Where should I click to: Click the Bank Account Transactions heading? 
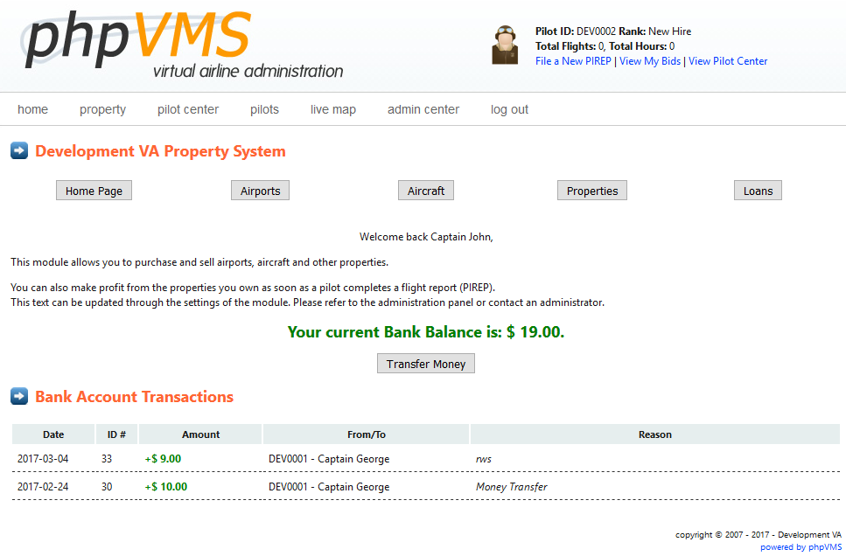tap(135, 396)
